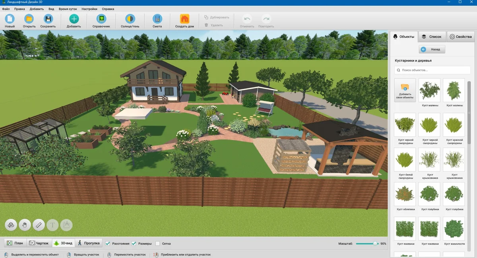
Task: Click the green Добавить toolbar button
Action: pos(74,21)
